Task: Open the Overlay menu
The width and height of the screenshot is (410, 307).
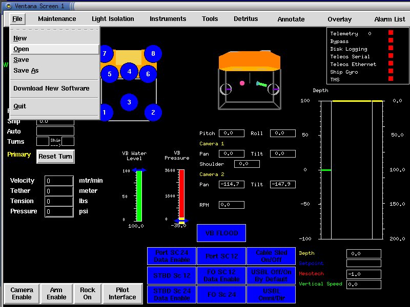Action: 339,19
